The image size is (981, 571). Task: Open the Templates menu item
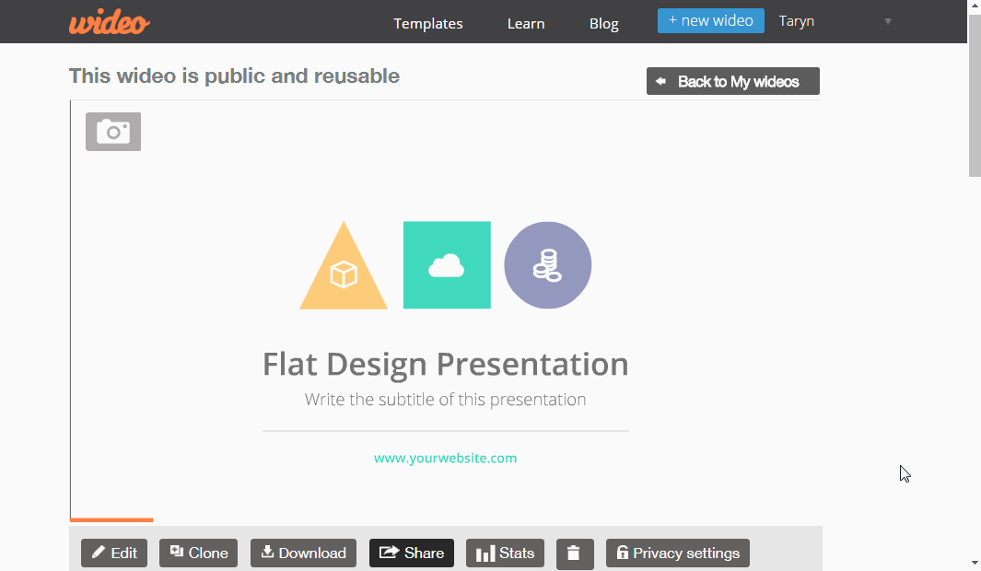[x=428, y=24]
